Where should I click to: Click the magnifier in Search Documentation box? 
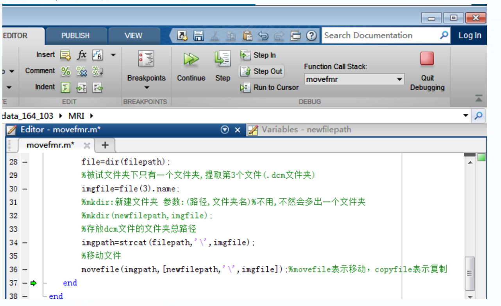[444, 35]
